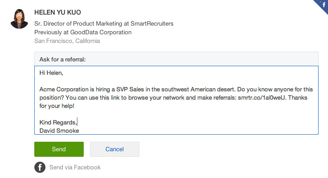Image resolution: width=328 pixels, height=178 pixels.
Task: Click the SmartRecruiters job title line
Action: click(104, 24)
